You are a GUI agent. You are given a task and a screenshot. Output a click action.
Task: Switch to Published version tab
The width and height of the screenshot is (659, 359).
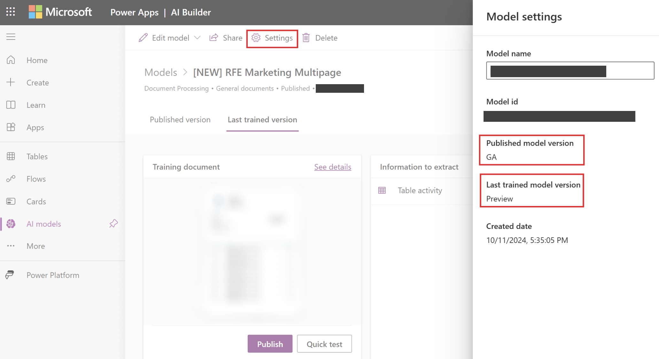tap(180, 119)
